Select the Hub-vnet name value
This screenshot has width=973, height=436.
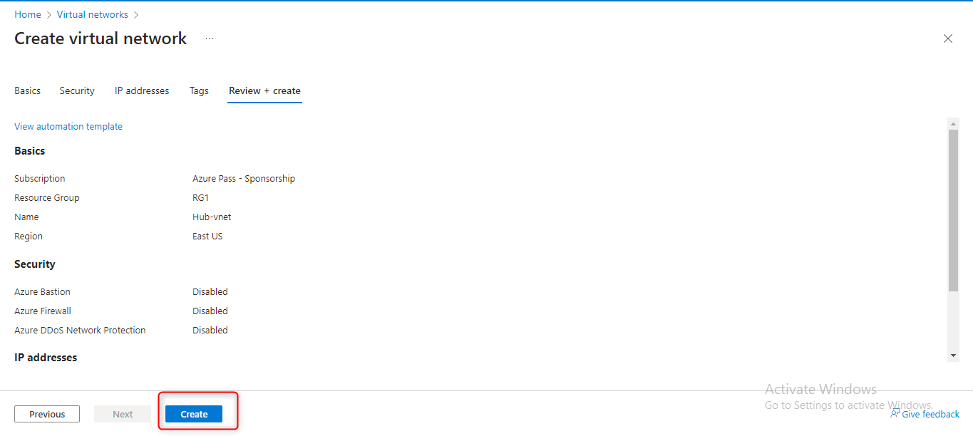coord(212,217)
